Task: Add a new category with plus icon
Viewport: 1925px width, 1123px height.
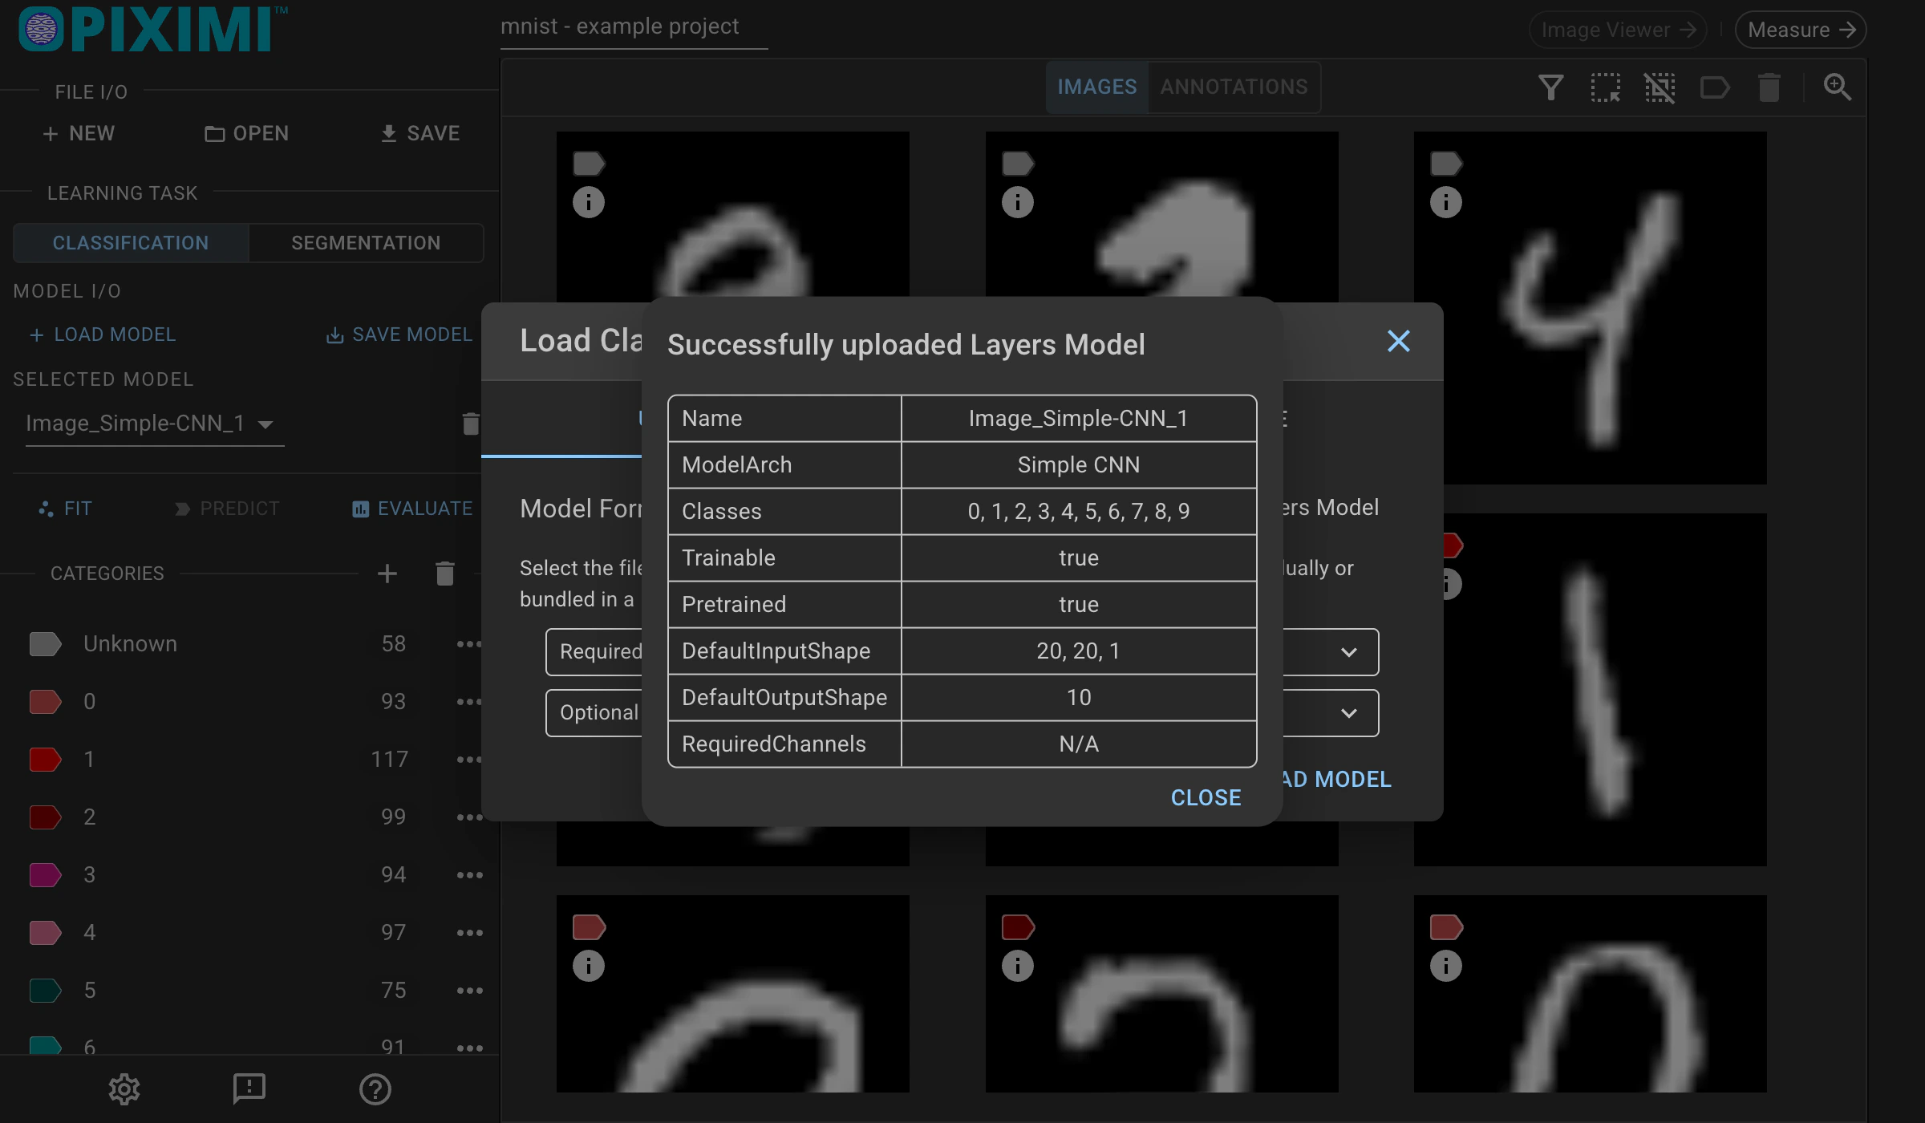Action: [387, 574]
